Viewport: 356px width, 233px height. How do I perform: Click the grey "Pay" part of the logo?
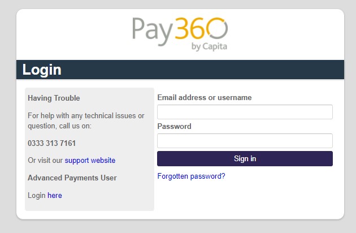[x=153, y=32]
